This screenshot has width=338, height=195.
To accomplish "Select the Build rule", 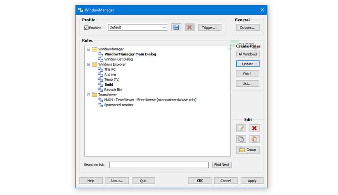I will click(109, 84).
